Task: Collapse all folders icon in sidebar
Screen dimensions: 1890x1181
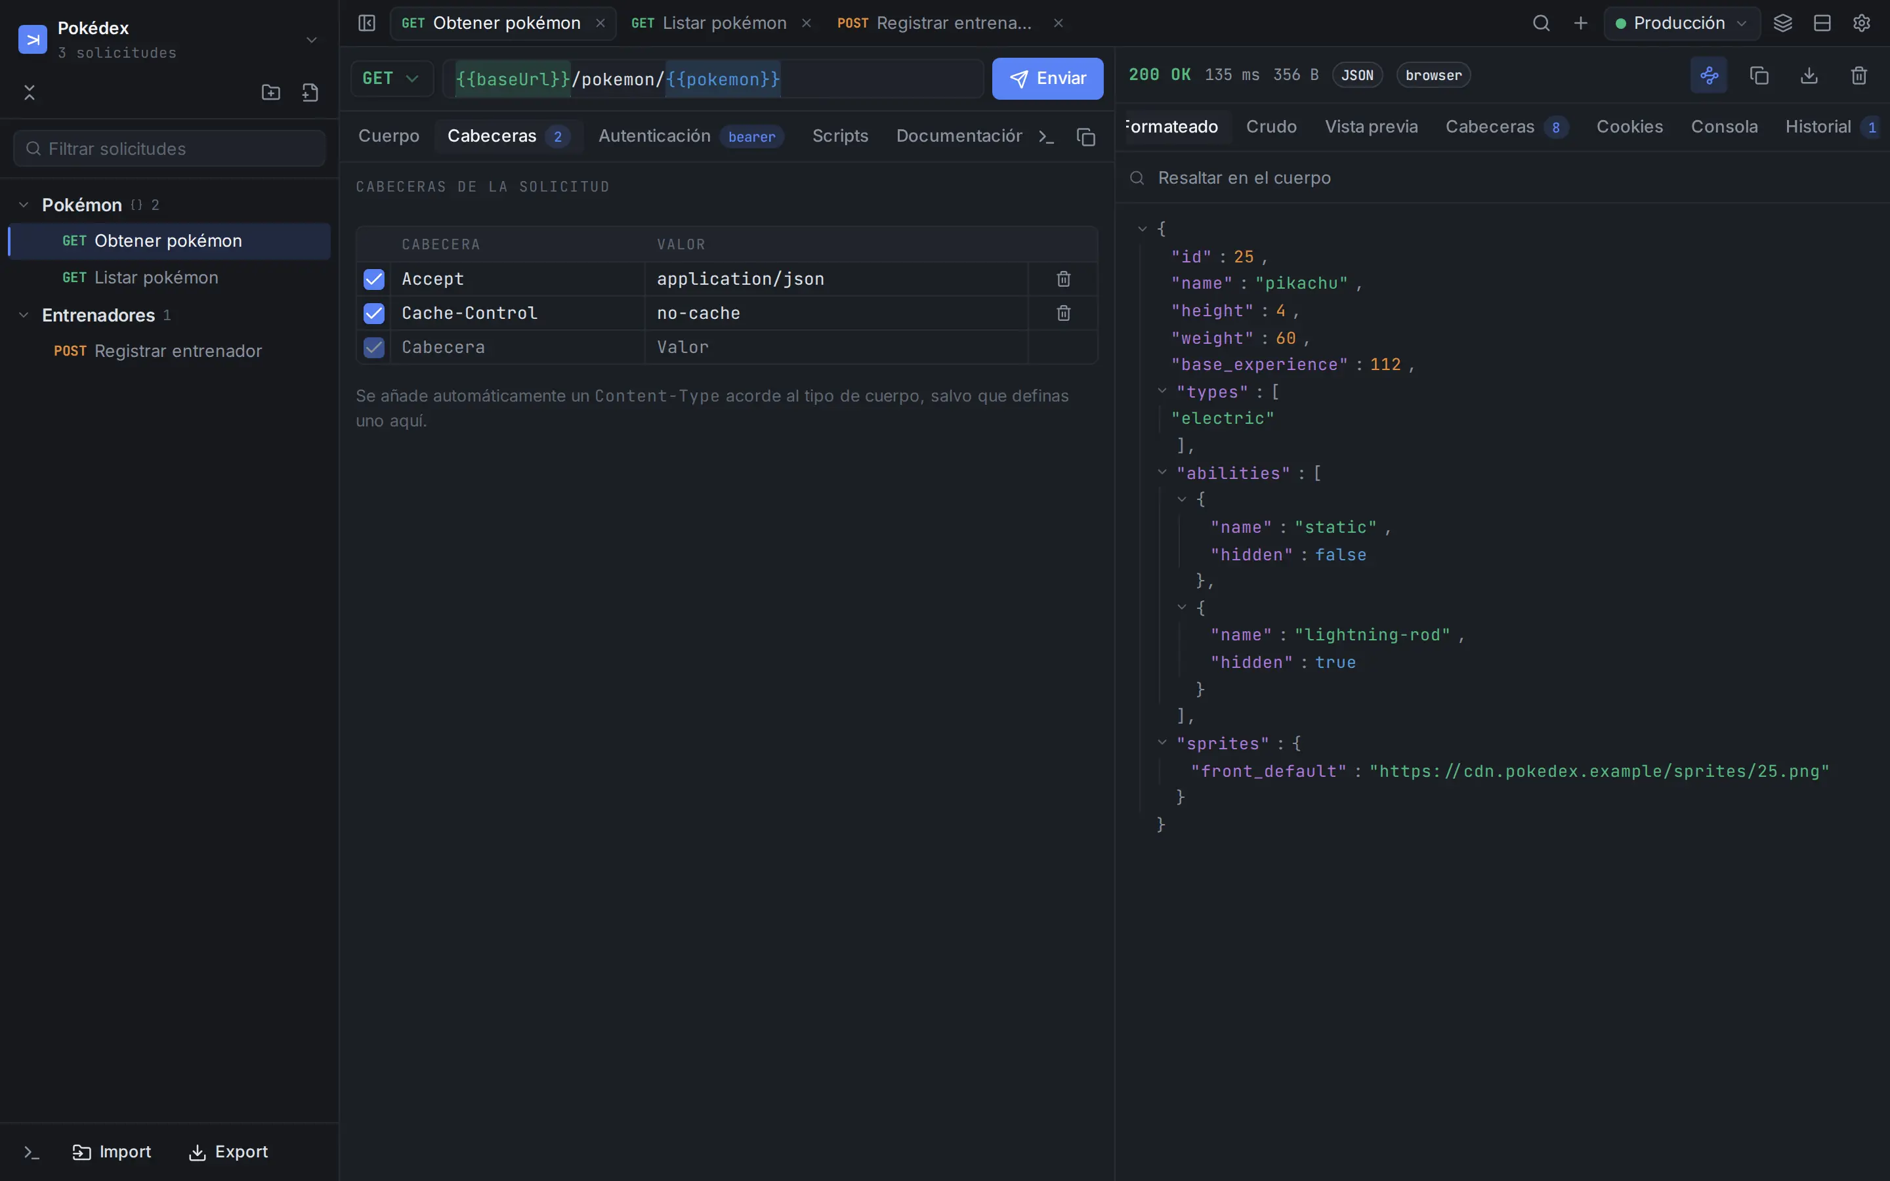Action: (30, 92)
